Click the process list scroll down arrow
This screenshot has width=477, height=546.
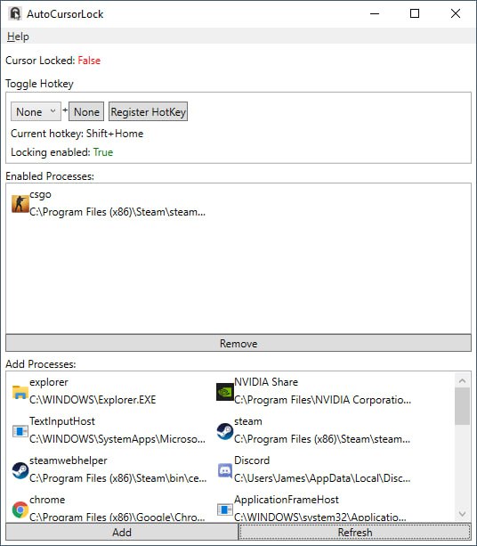(463, 514)
